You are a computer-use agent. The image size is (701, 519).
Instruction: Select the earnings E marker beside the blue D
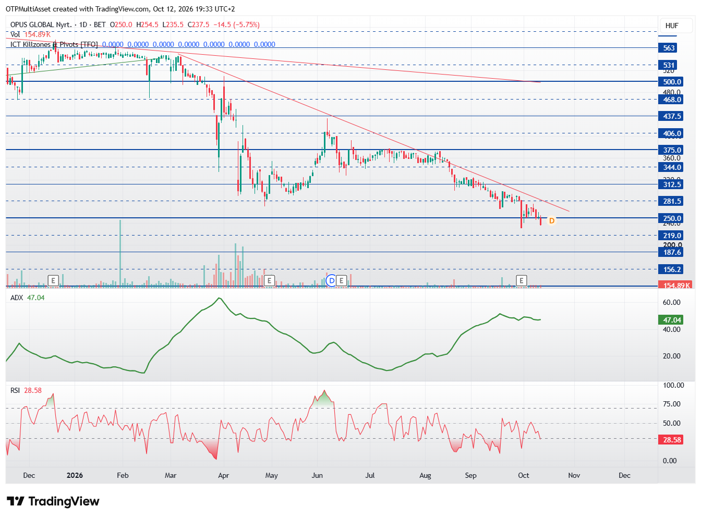click(342, 280)
